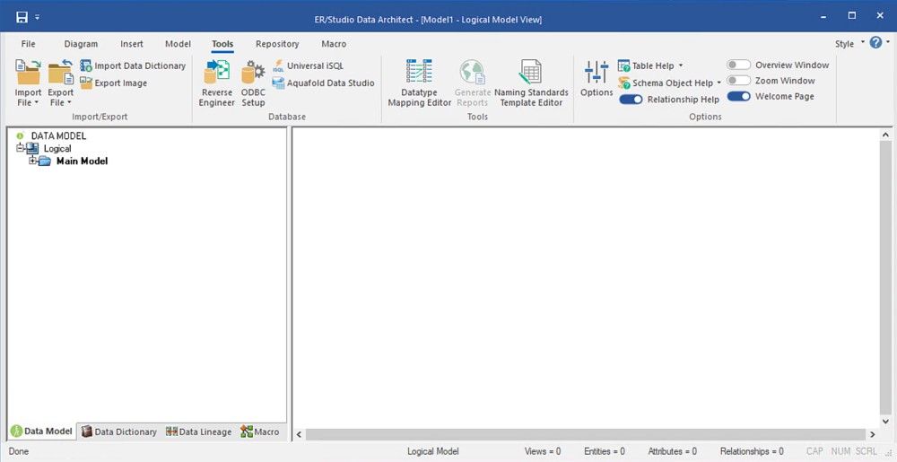Open quick access toolbar dropdown arrow
The height and width of the screenshot is (462, 897).
click(37, 17)
